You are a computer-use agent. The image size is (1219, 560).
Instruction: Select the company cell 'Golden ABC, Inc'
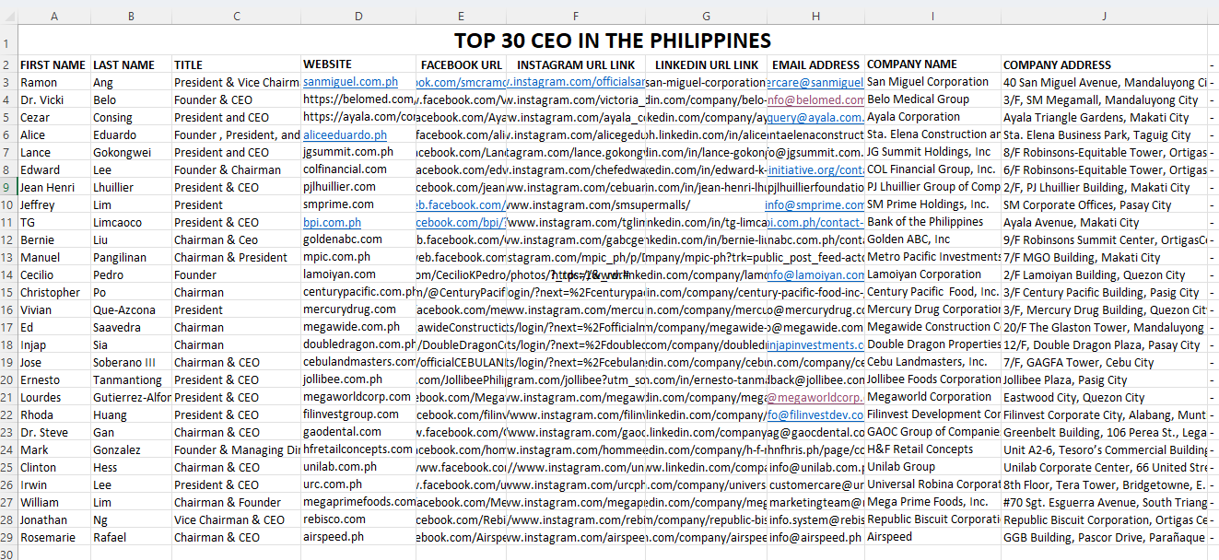(x=932, y=239)
